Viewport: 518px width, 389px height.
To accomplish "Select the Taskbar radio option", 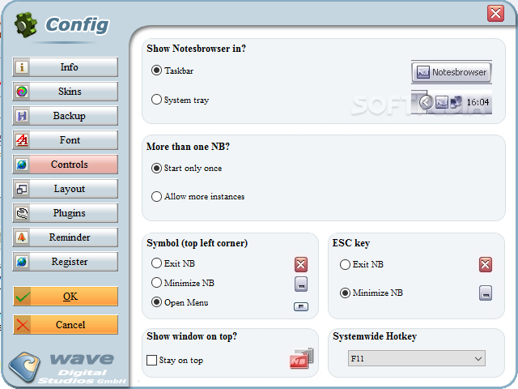I will click(172, 71).
